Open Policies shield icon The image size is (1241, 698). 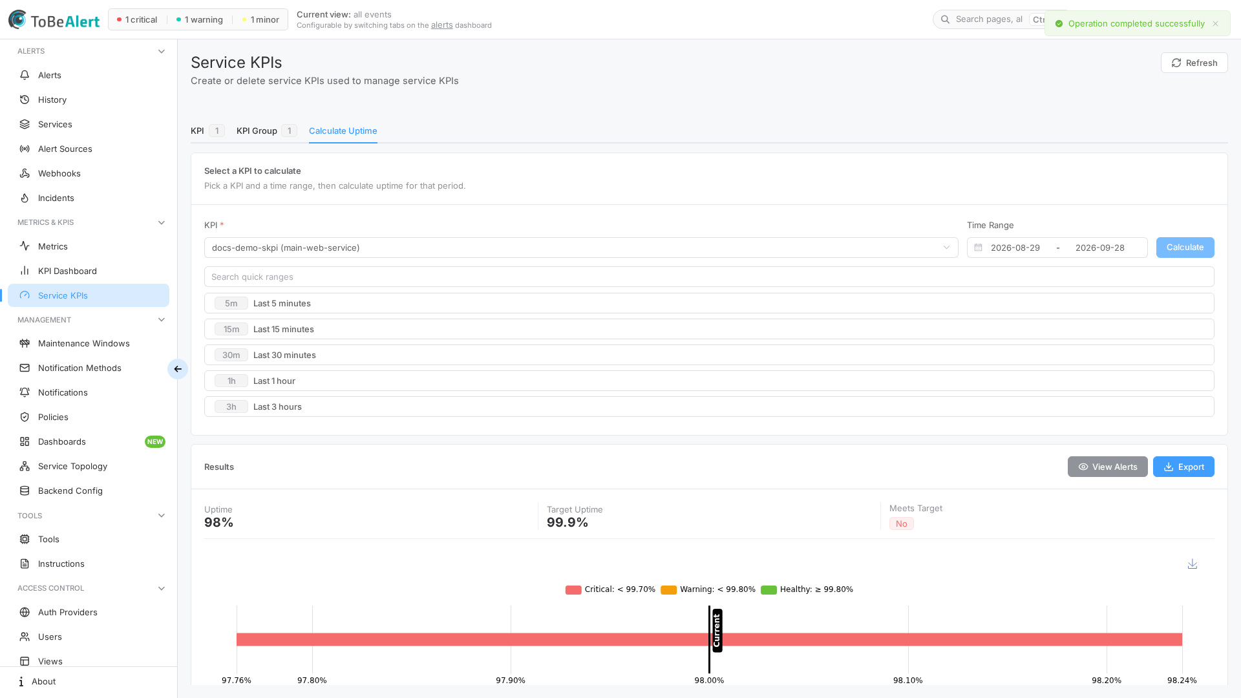[x=25, y=417]
